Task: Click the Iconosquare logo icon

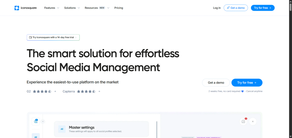Action: pyautogui.click(x=17, y=8)
